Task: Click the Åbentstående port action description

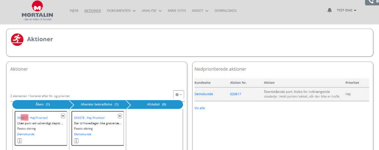Action: pos(302,94)
